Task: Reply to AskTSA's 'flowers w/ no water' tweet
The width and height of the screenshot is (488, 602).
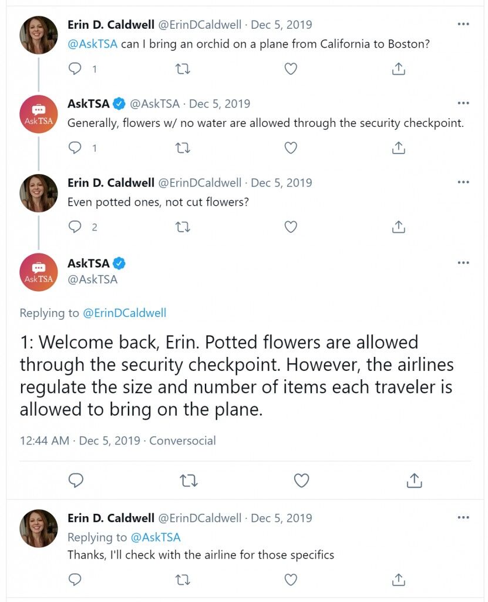Action: coord(75,148)
